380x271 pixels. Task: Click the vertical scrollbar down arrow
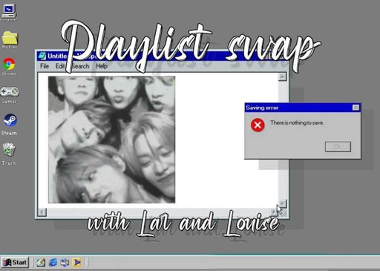pos(282,204)
